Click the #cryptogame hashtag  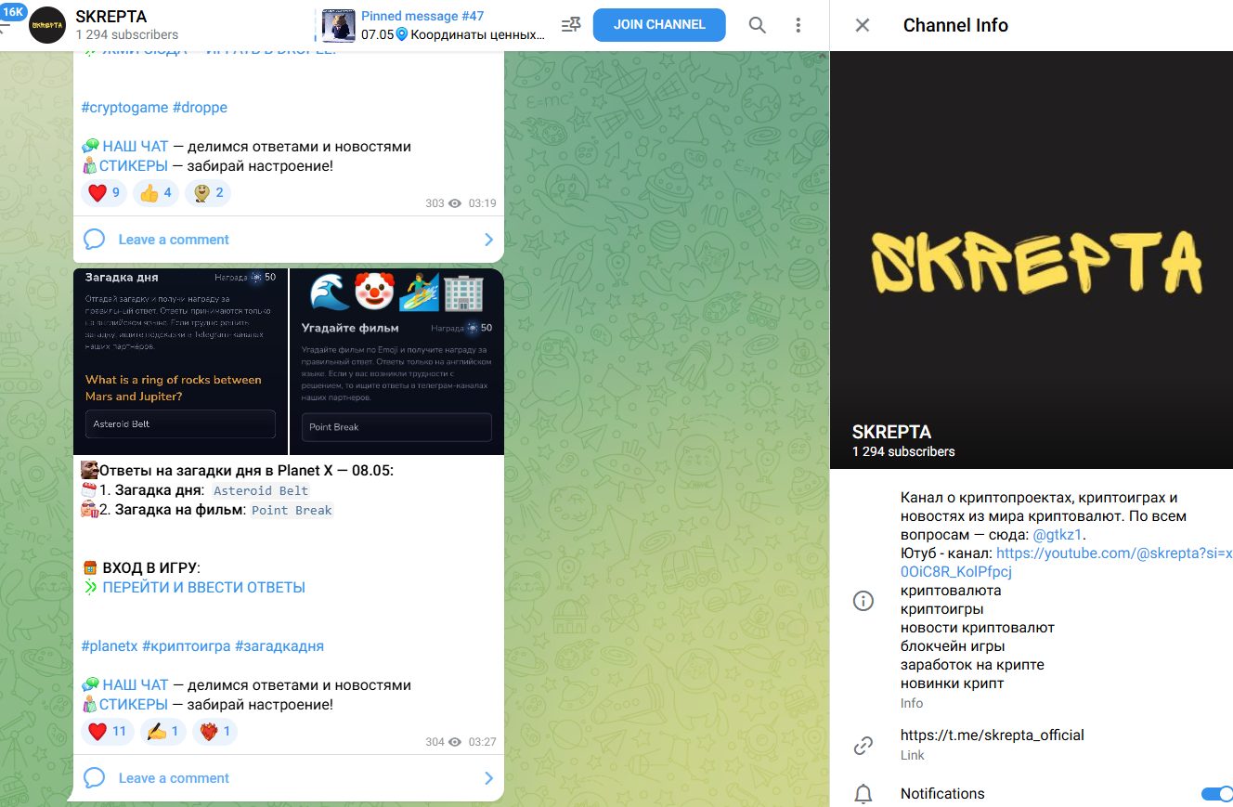click(124, 108)
